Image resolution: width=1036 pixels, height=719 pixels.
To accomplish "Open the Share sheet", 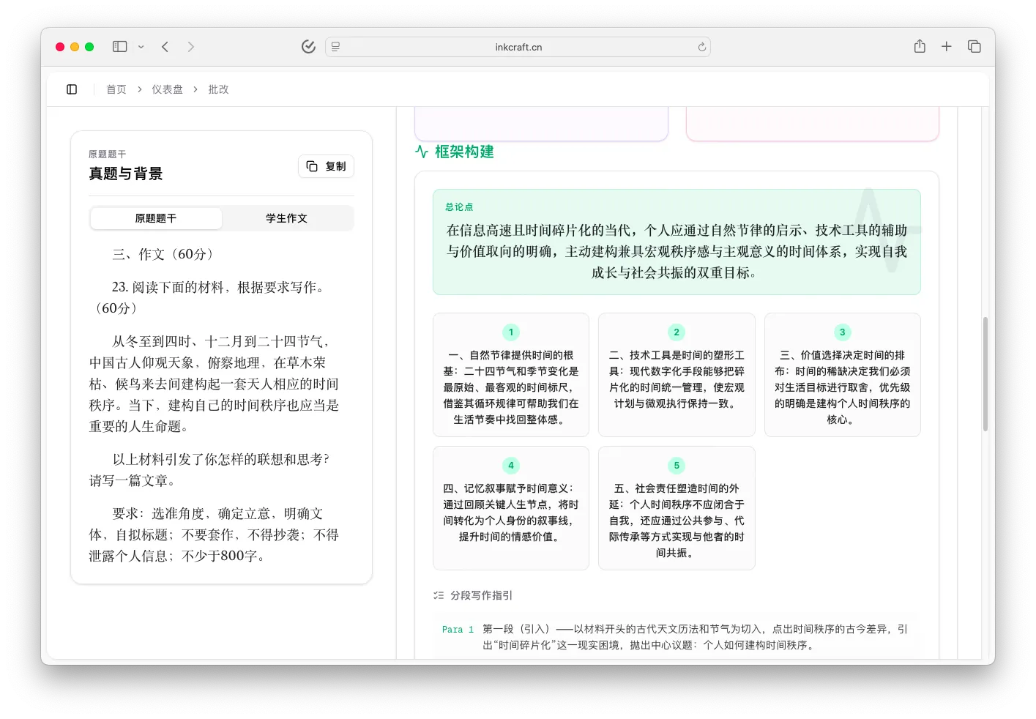I will click(919, 45).
